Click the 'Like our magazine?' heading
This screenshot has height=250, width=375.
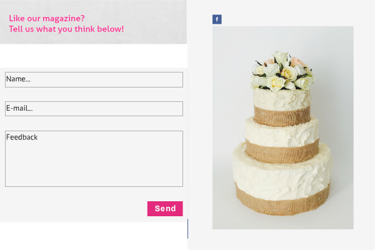pos(47,18)
